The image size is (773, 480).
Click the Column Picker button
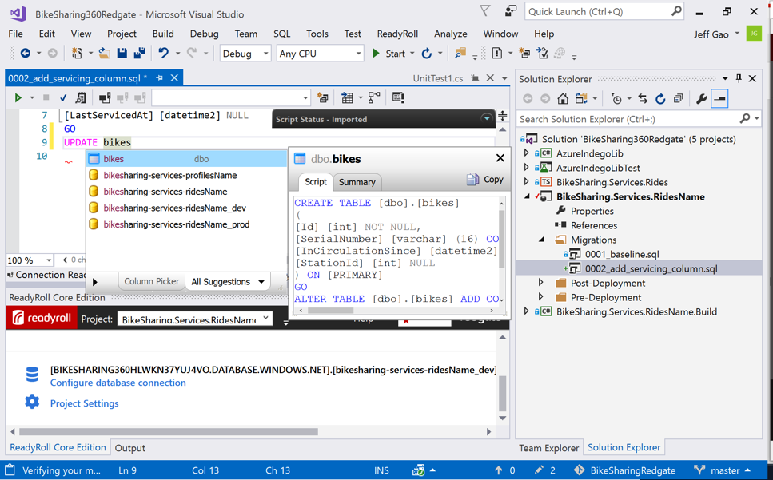(x=151, y=282)
